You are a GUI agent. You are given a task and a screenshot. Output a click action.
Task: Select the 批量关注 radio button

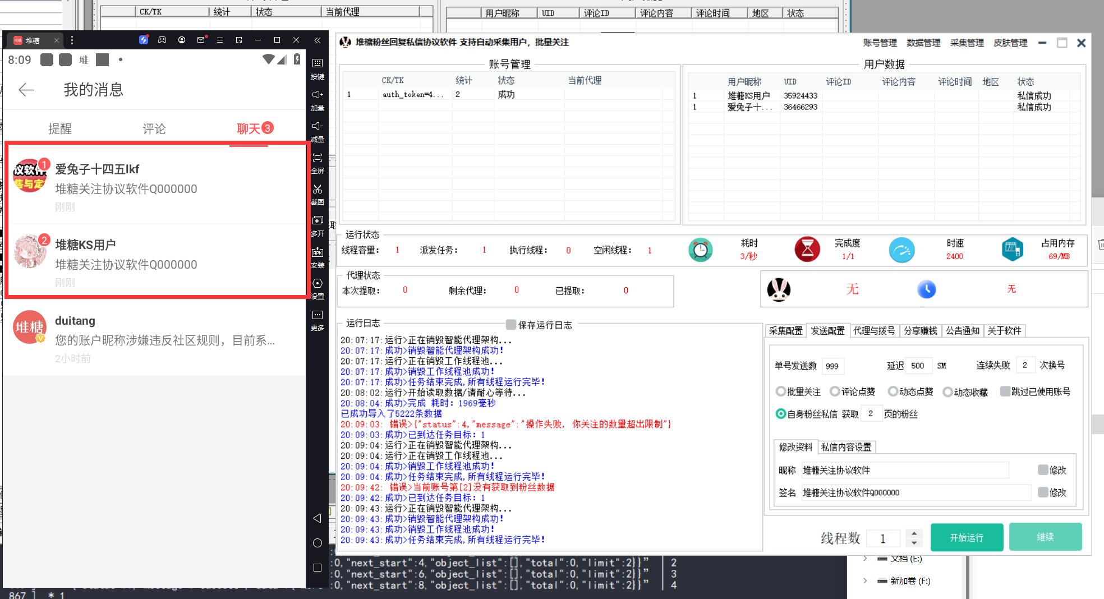tap(780, 391)
